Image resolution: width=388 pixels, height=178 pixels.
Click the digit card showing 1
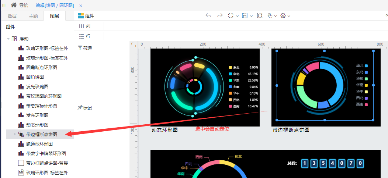coord(305,163)
